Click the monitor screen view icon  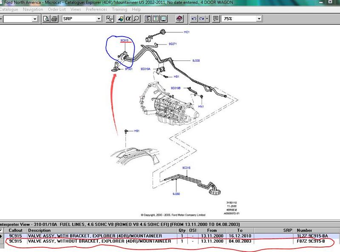tap(164, 19)
